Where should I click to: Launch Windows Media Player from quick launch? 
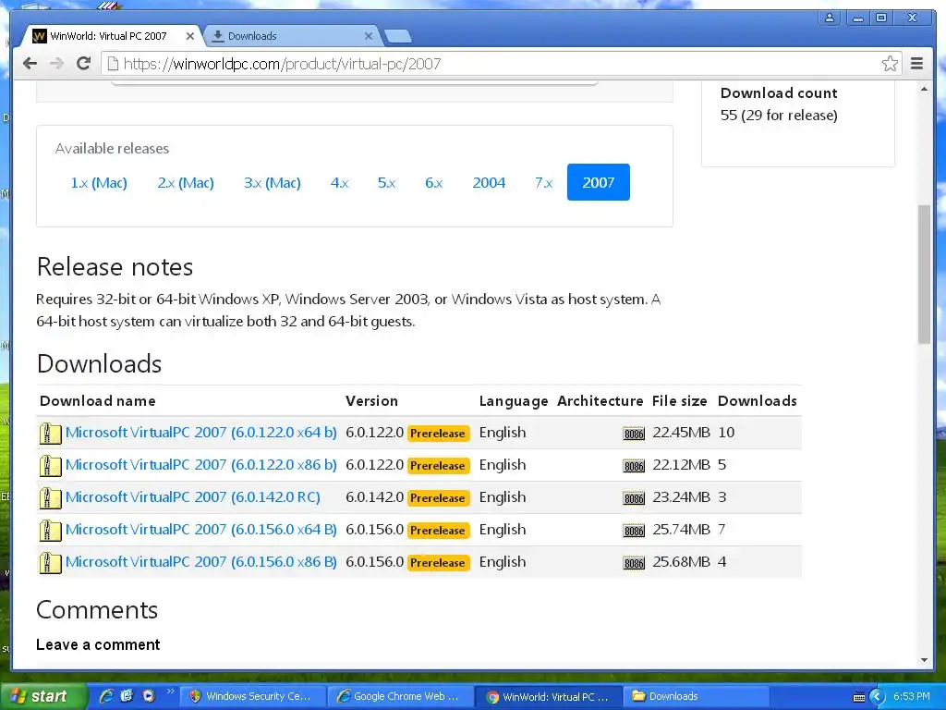149,696
